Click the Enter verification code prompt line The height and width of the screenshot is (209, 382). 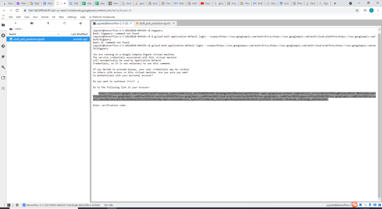click(110, 105)
